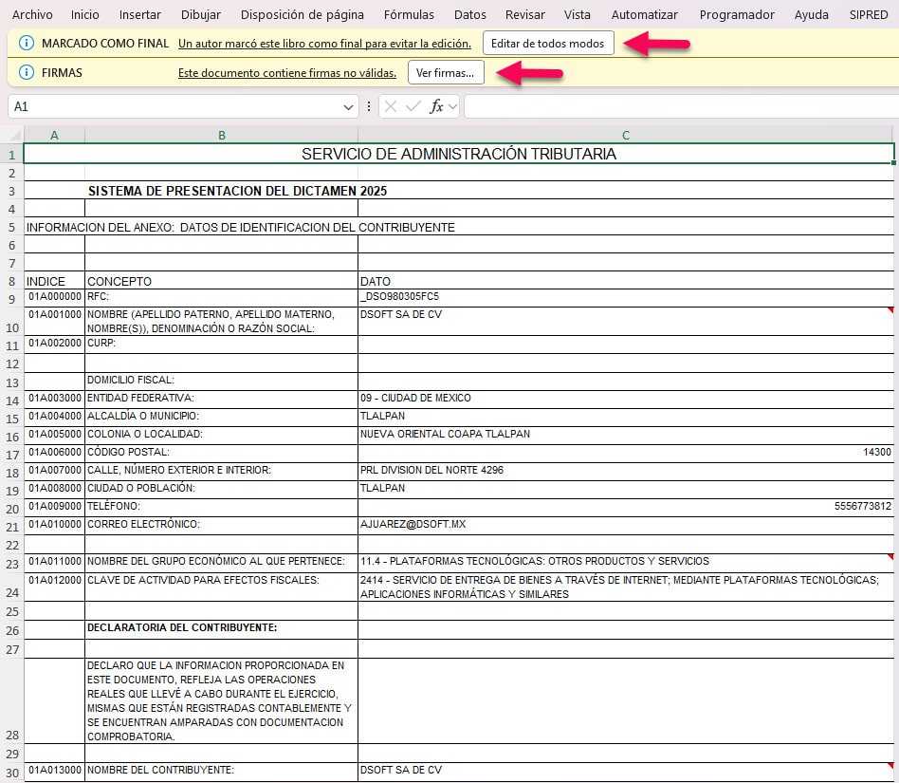Open the dropdown arrow next to fx

coord(452,107)
